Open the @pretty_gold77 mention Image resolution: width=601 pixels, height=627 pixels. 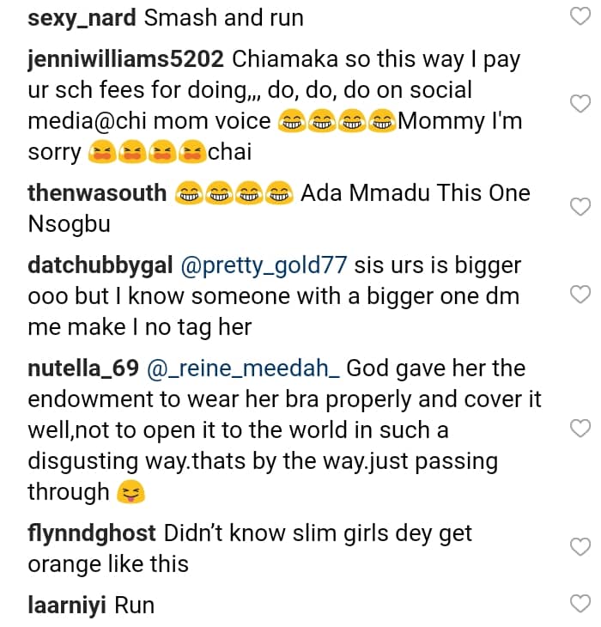[x=263, y=265]
